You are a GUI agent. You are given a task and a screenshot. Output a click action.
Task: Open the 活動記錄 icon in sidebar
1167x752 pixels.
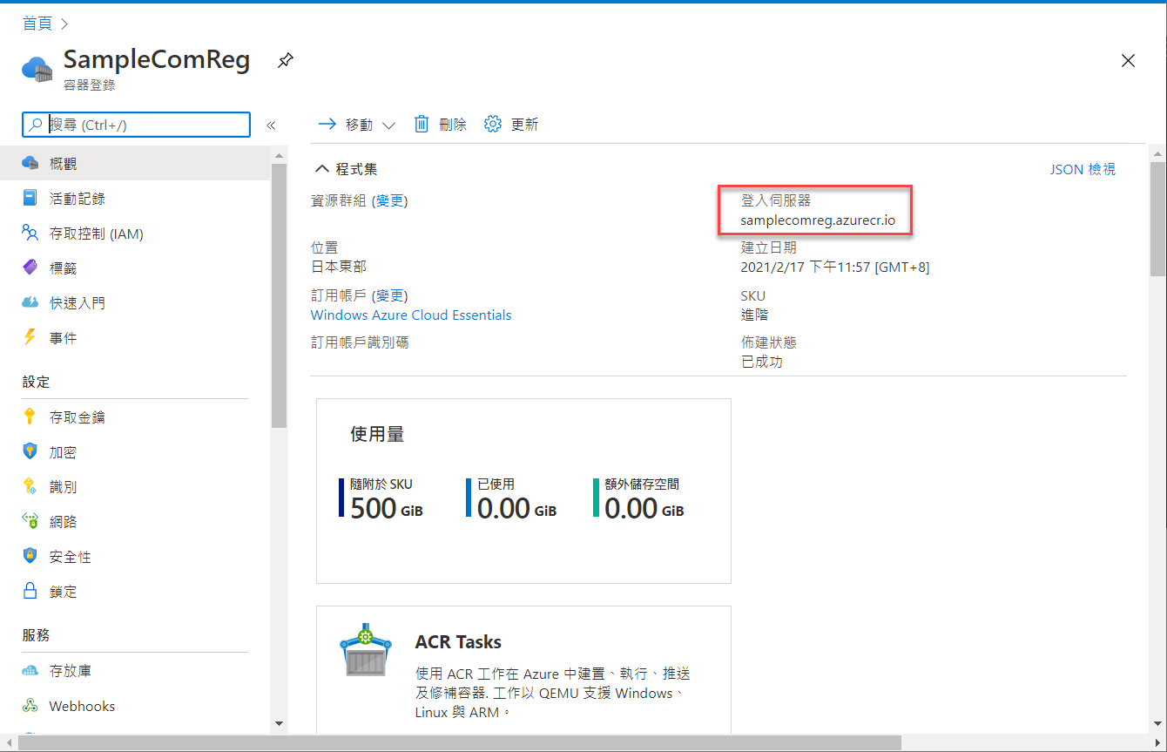(x=30, y=199)
